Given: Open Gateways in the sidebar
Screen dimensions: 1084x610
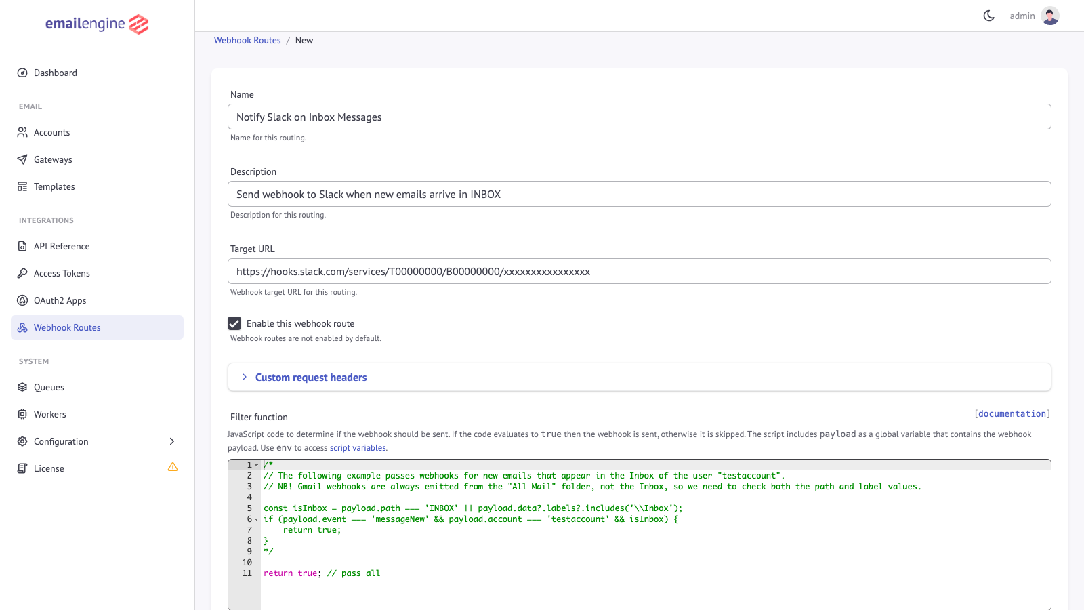Looking at the screenshot, I should [x=97, y=159].
